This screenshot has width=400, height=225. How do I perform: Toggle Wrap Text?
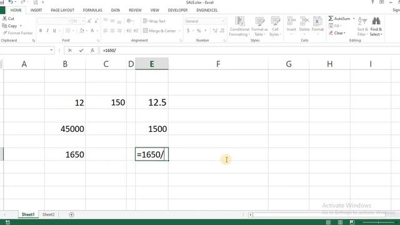(x=154, y=21)
